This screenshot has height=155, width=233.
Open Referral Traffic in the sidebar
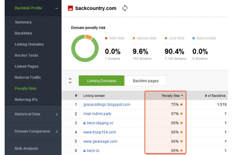click(28, 77)
